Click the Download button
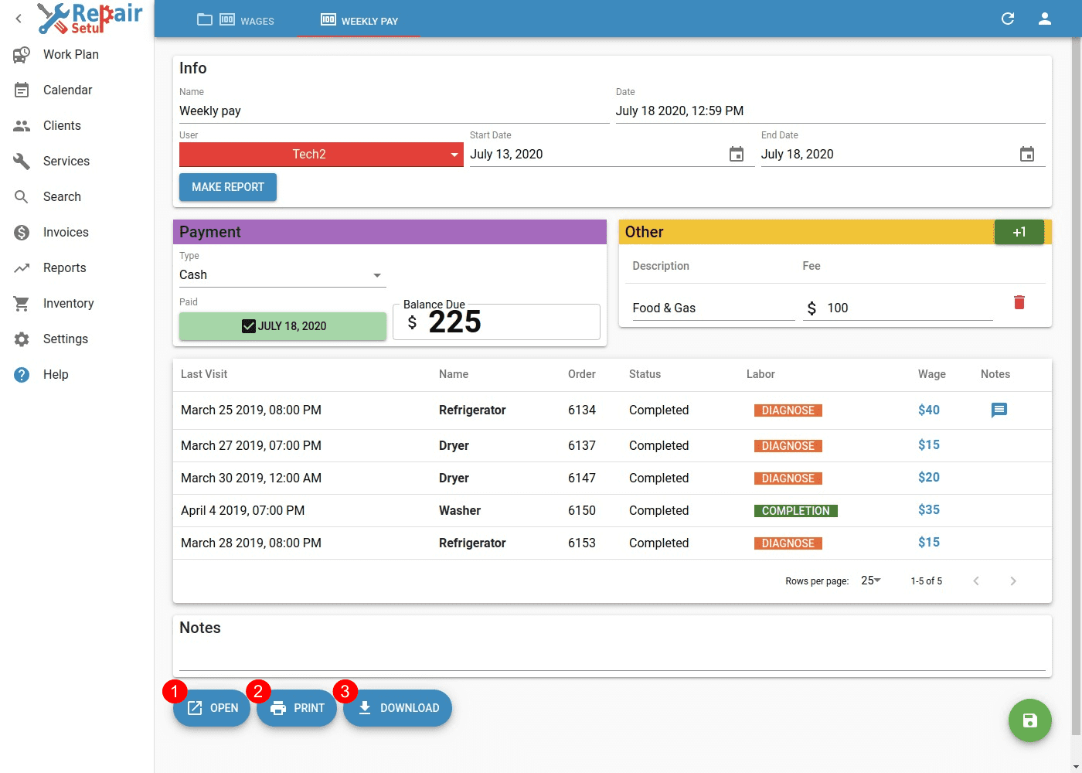The width and height of the screenshot is (1082, 773). tap(397, 708)
